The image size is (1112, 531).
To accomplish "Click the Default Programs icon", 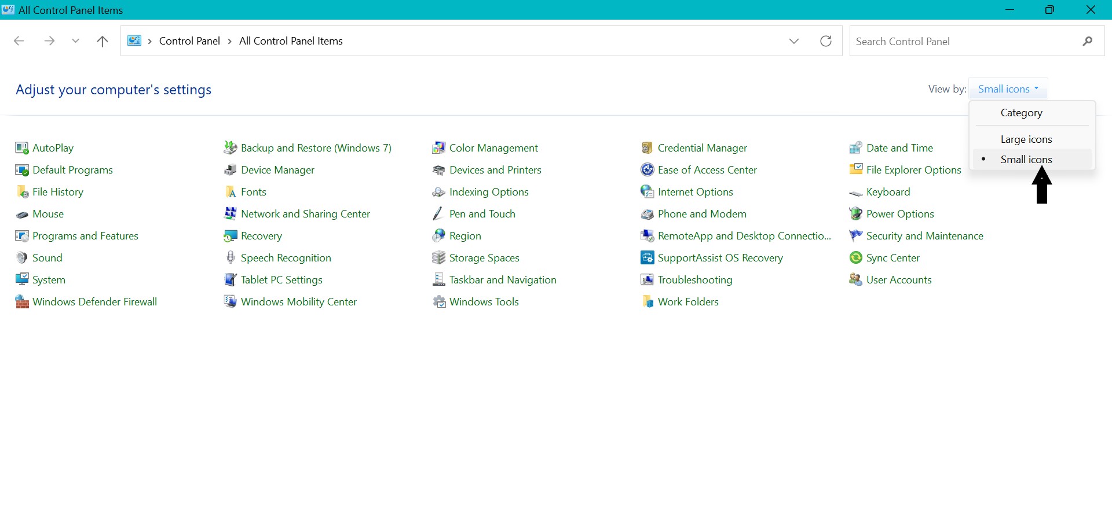I will coord(22,170).
